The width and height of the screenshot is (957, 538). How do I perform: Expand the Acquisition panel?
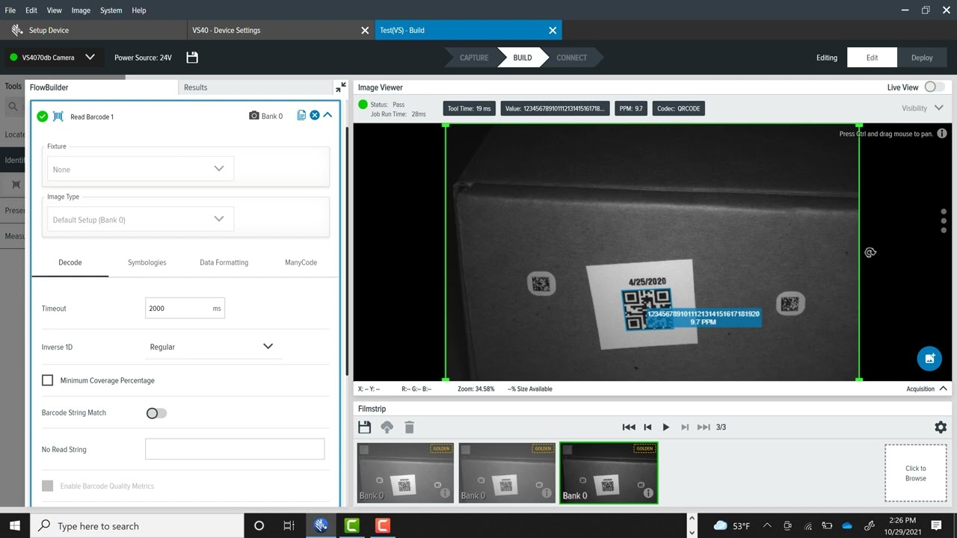(926, 389)
